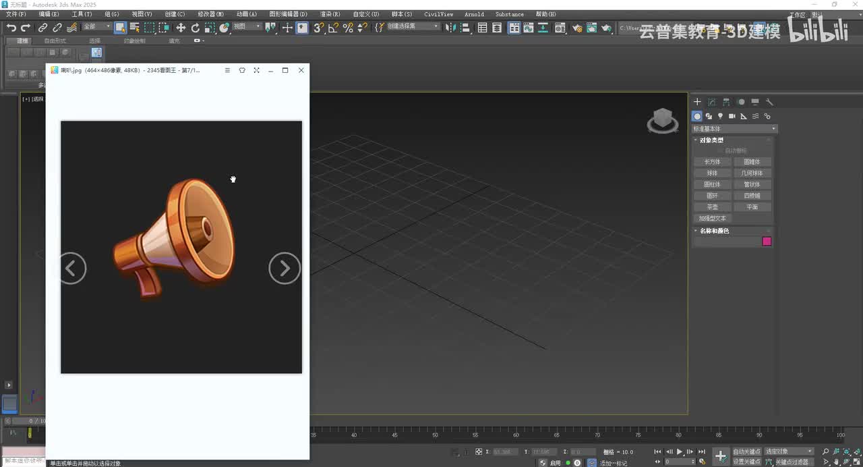Activate the Rotate tool
Screen dimensions: 863x467
tap(196, 28)
